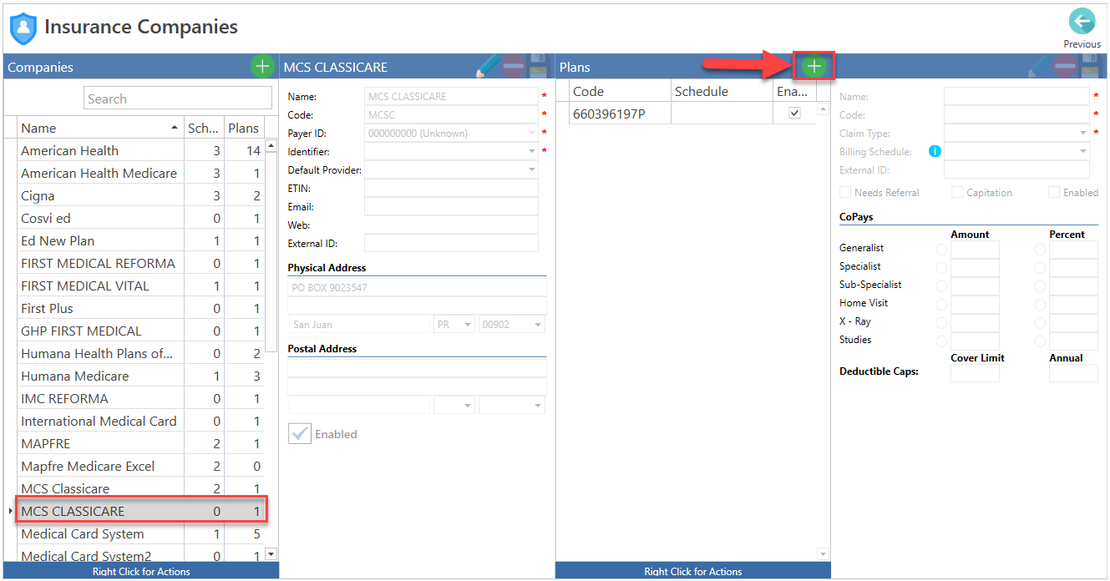The image size is (1110, 581).
Task: Open the Payer ID dropdown
Action: pos(531,133)
